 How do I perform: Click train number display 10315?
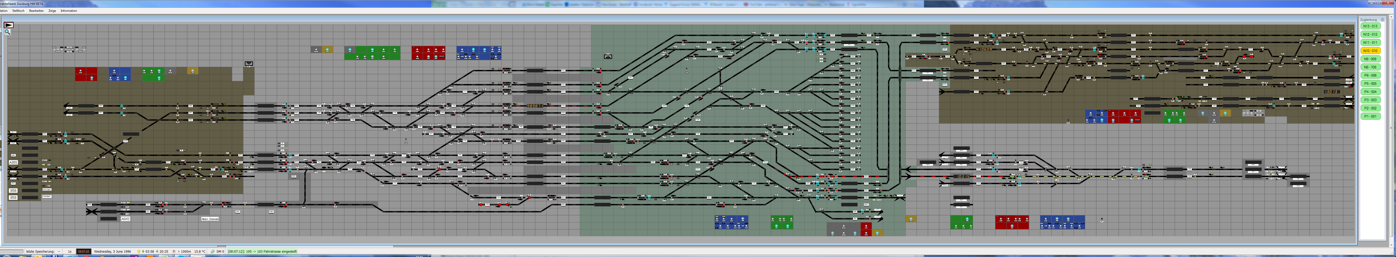(x=962, y=176)
